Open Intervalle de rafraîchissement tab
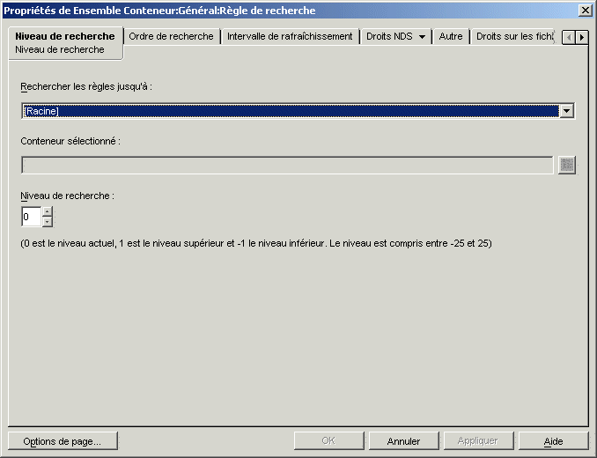 tap(290, 36)
